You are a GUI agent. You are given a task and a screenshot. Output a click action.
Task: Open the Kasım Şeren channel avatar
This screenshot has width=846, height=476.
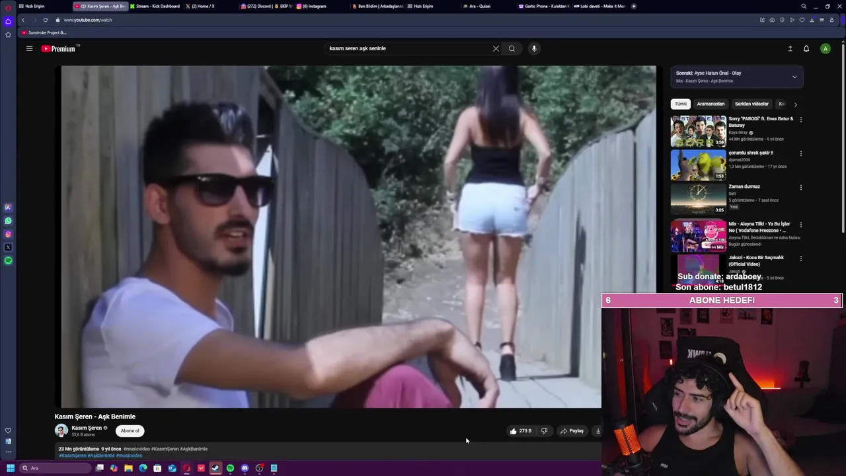[61, 431]
